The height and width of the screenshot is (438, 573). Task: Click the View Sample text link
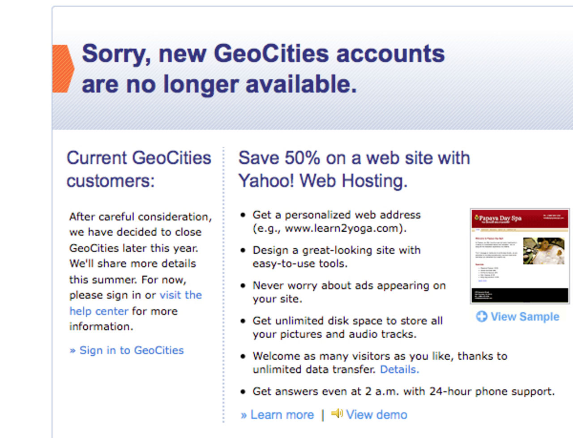(525, 317)
